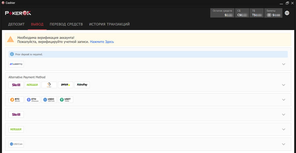Click the LuxonPay payment logo
This screenshot has width=296, height=153.
tap(16, 64)
